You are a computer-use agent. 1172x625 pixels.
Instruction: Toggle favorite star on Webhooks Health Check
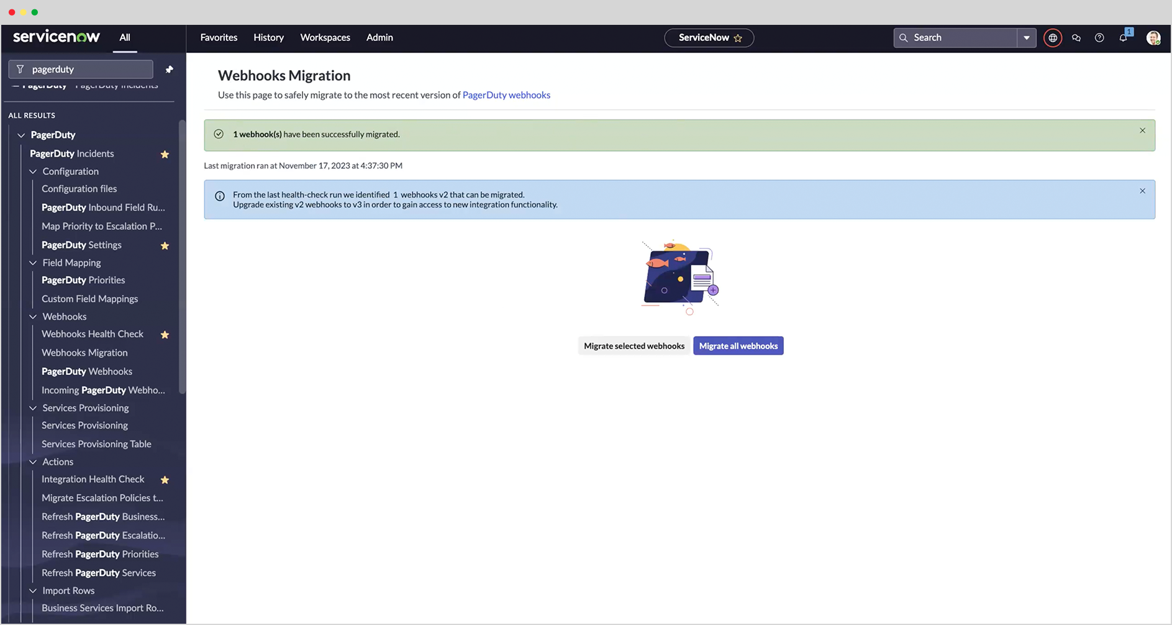[165, 334]
